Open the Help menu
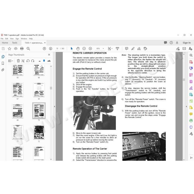 click(31, 39)
